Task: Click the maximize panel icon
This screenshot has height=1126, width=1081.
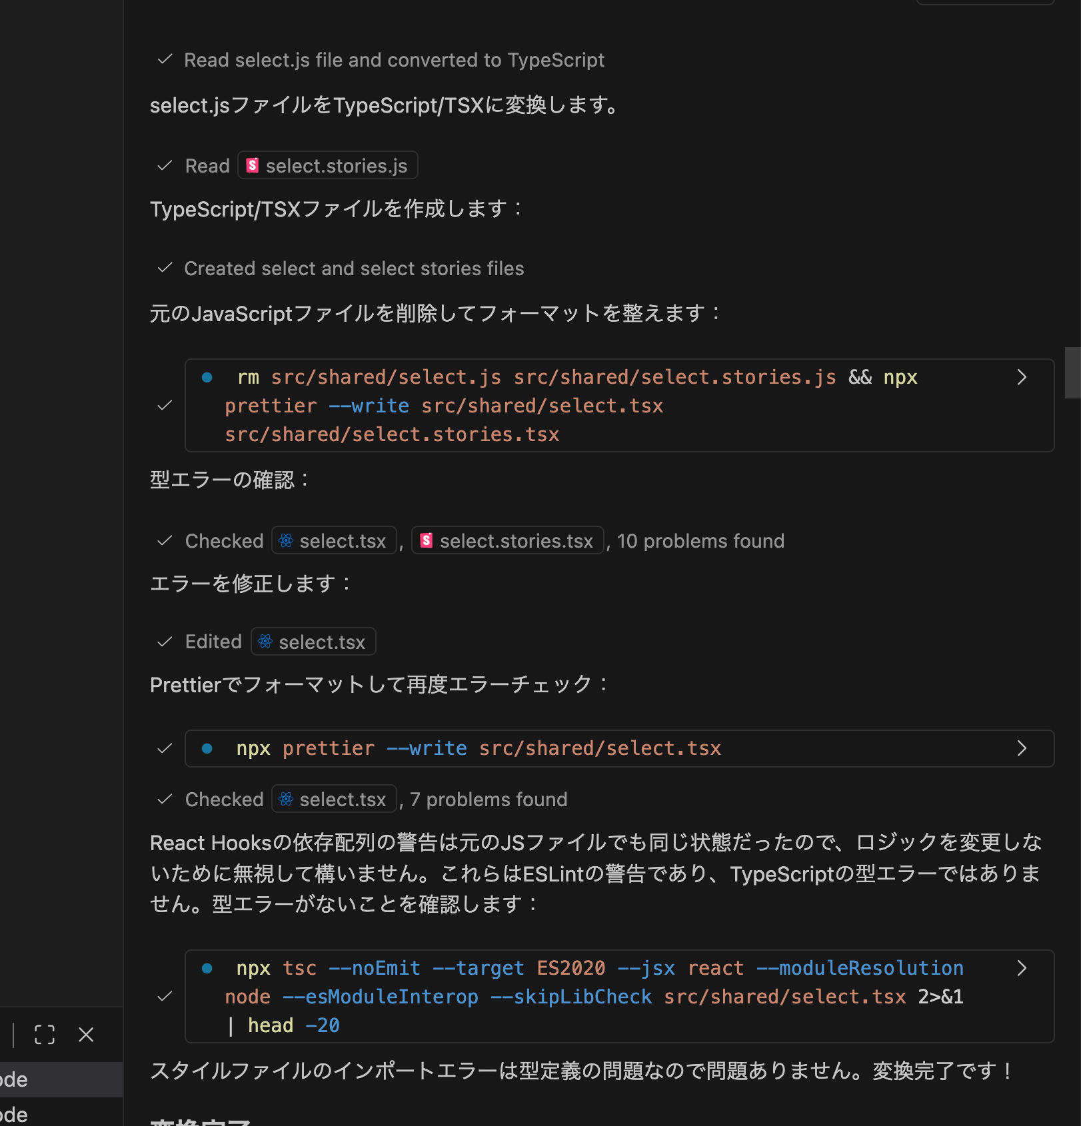Action: pos(45,1034)
